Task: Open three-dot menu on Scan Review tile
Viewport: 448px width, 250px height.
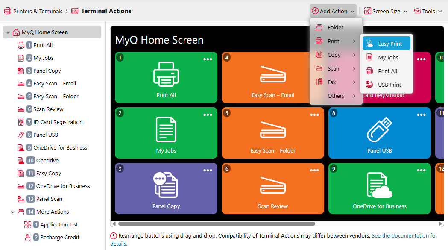Action: (315, 170)
